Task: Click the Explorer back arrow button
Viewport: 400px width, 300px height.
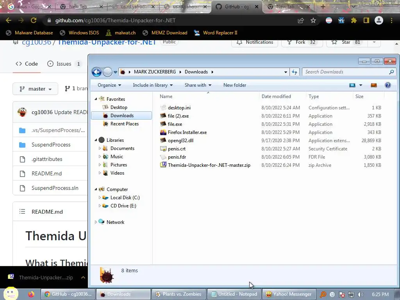Action: (96, 72)
